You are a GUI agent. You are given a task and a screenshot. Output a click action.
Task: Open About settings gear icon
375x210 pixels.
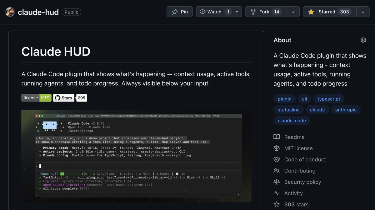(363, 40)
